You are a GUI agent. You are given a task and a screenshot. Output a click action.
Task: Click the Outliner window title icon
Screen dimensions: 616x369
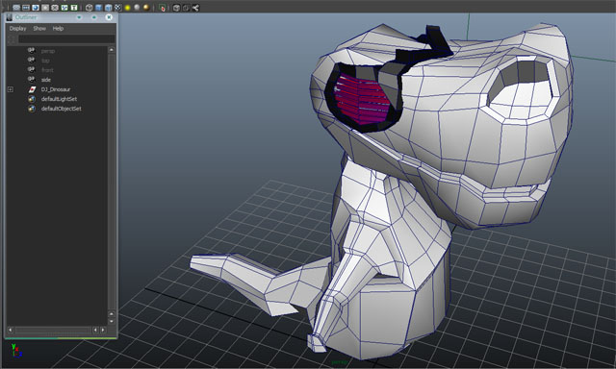click(x=10, y=17)
